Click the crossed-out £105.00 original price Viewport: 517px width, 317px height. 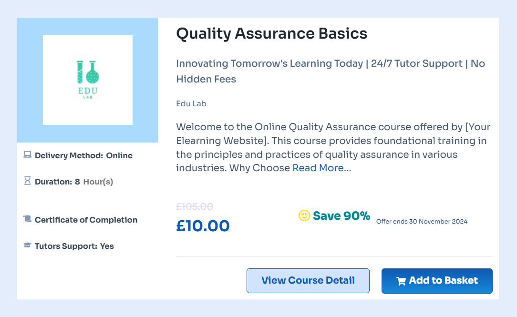(x=195, y=206)
